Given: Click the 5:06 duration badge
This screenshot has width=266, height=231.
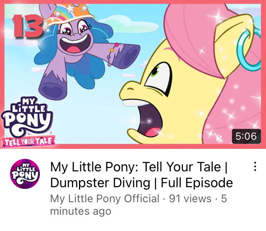Looking at the screenshot, I should pyautogui.click(x=246, y=136).
